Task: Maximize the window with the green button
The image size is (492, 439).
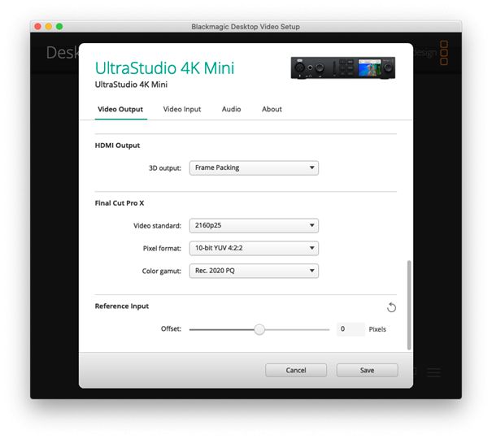Action: tap(59, 26)
